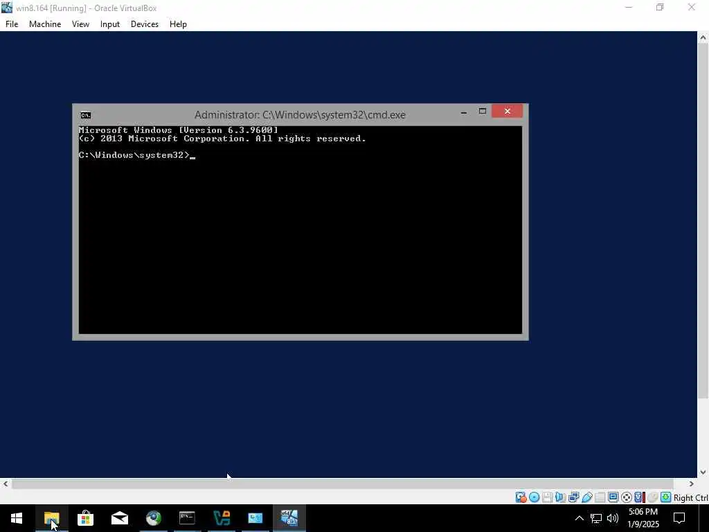Open the Help menu

(178, 24)
